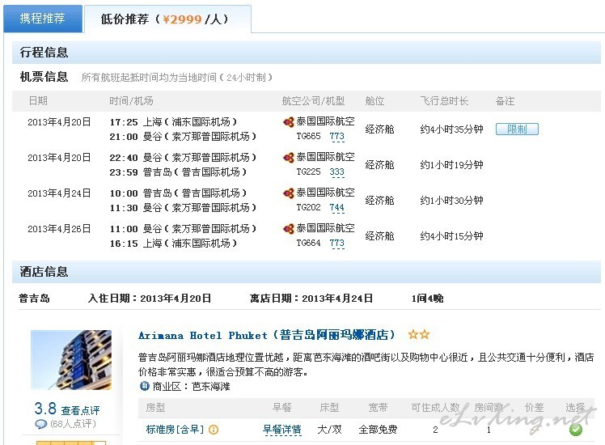Click the hotel two-star rating icons
This screenshot has width=605, height=445.
tap(419, 334)
